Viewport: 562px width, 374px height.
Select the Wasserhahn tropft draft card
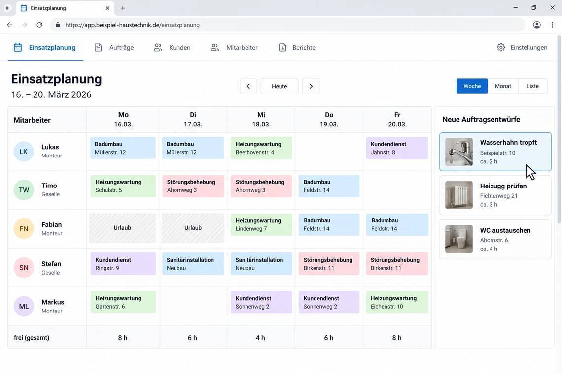point(495,152)
